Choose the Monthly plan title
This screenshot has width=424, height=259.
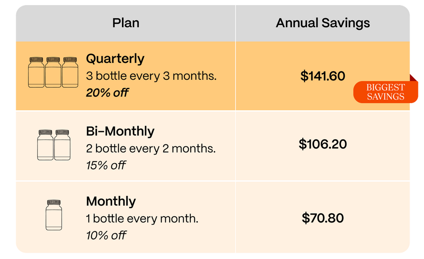[111, 201]
